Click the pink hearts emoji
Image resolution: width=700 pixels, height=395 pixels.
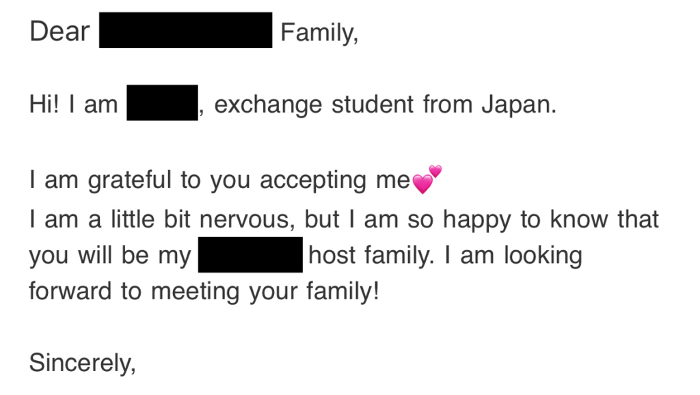tap(427, 180)
